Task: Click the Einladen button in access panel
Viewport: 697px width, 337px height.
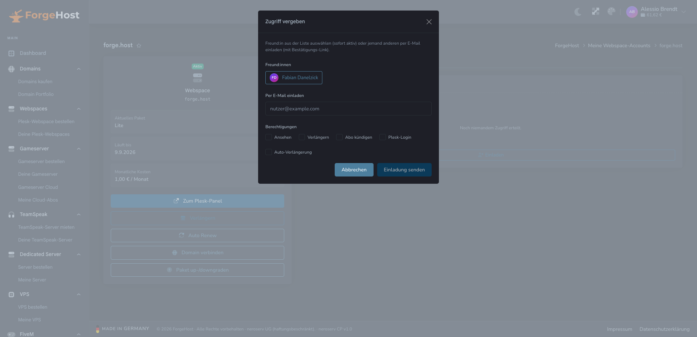Action: [x=491, y=155]
